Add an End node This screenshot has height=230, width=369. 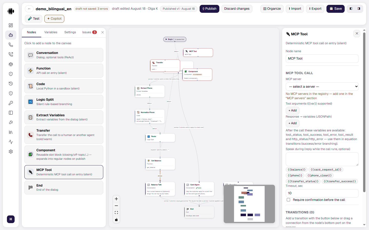64,188
